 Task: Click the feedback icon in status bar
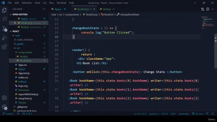[207, 114]
